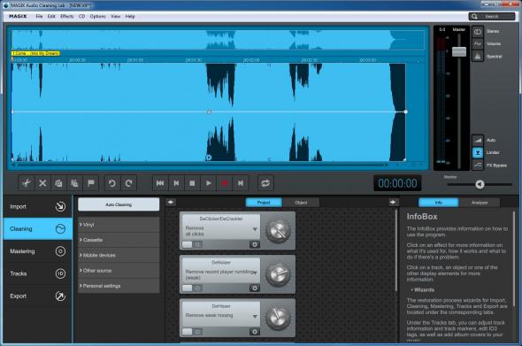This screenshot has width=522, height=346.
Task: Click the undo arrow icon
Action: pyautogui.click(x=112, y=183)
